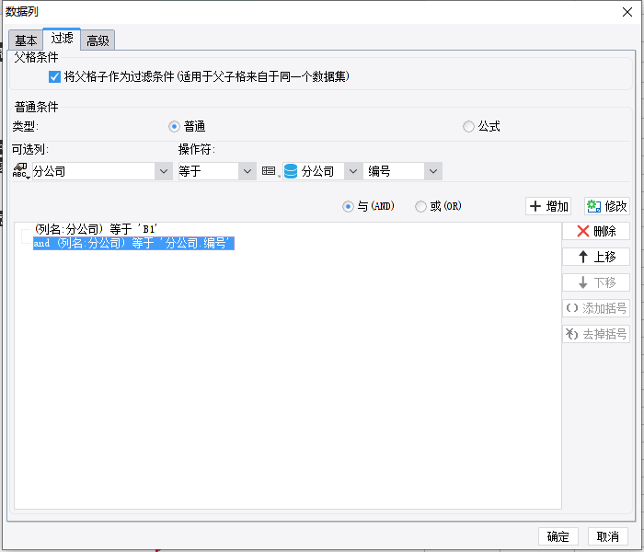This screenshot has height=552, width=644.
Task: Click the red X delete icon
Action: pyautogui.click(x=582, y=231)
